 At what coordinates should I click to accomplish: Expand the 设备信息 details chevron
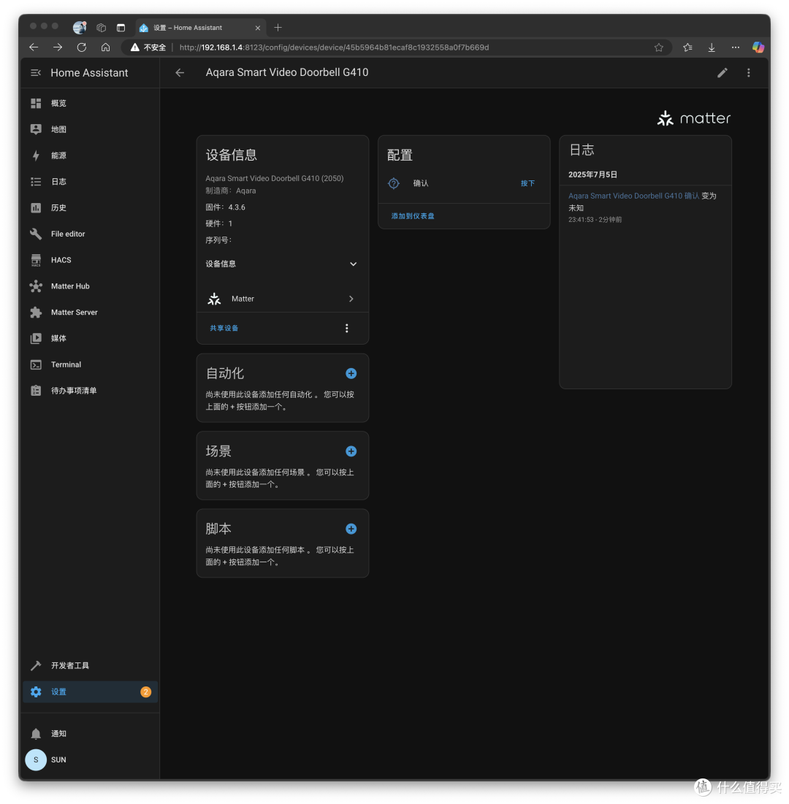point(353,264)
